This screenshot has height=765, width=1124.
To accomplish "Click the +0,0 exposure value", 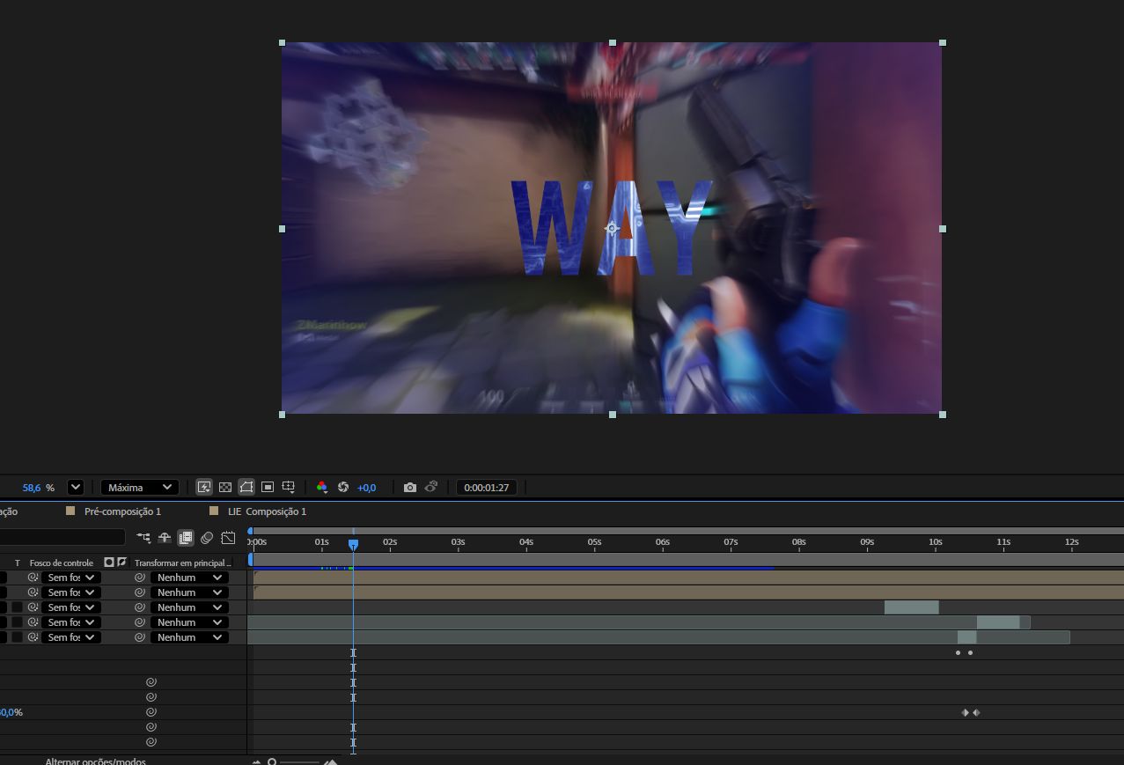I will (366, 487).
